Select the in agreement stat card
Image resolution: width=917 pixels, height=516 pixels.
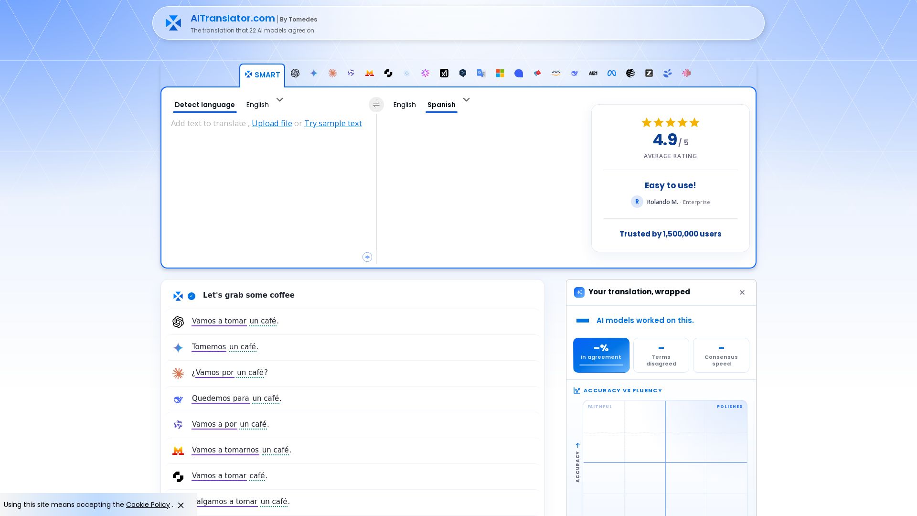(601, 355)
